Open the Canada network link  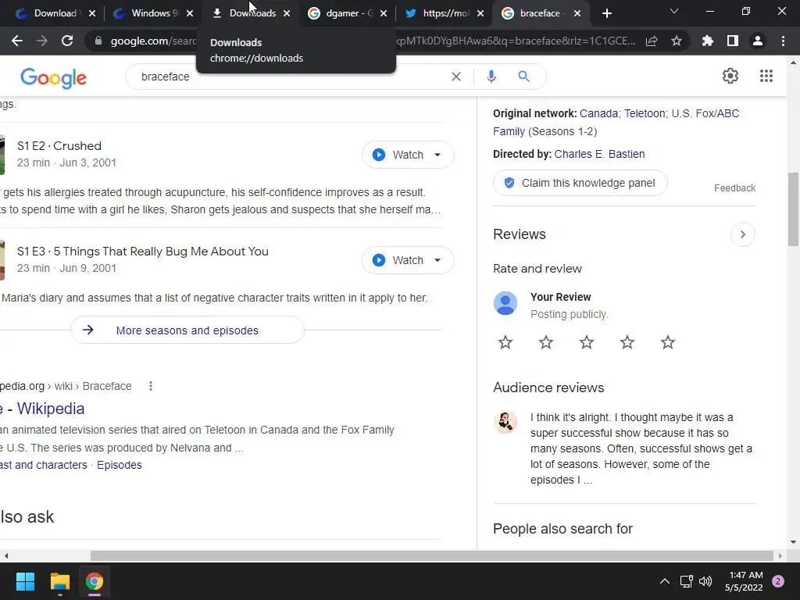(598, 113)
